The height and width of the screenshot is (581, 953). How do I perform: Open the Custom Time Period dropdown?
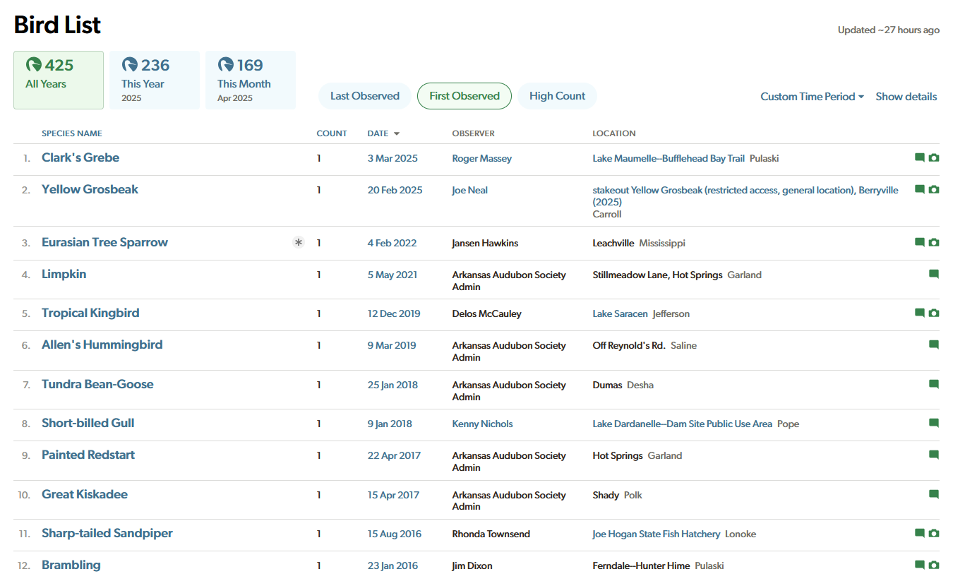(812, 97)
